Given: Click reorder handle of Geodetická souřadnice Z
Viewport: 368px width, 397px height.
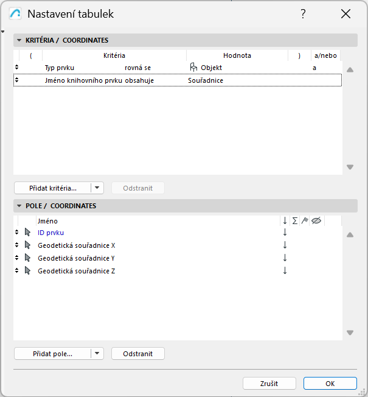Looking at the screenshot, I should [17, 271].
